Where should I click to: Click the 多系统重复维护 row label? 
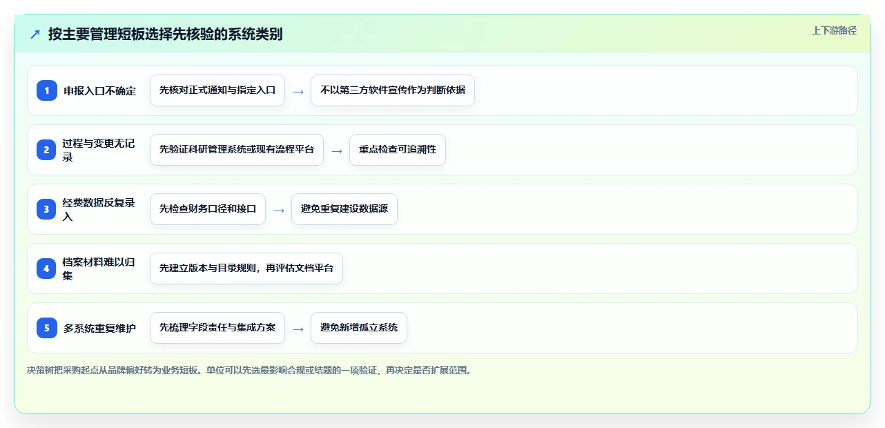(x=100, y=328)
